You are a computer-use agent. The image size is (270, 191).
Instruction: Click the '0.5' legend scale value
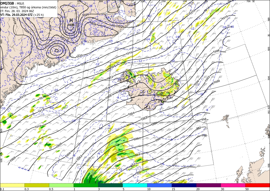(x=51, y=189)
